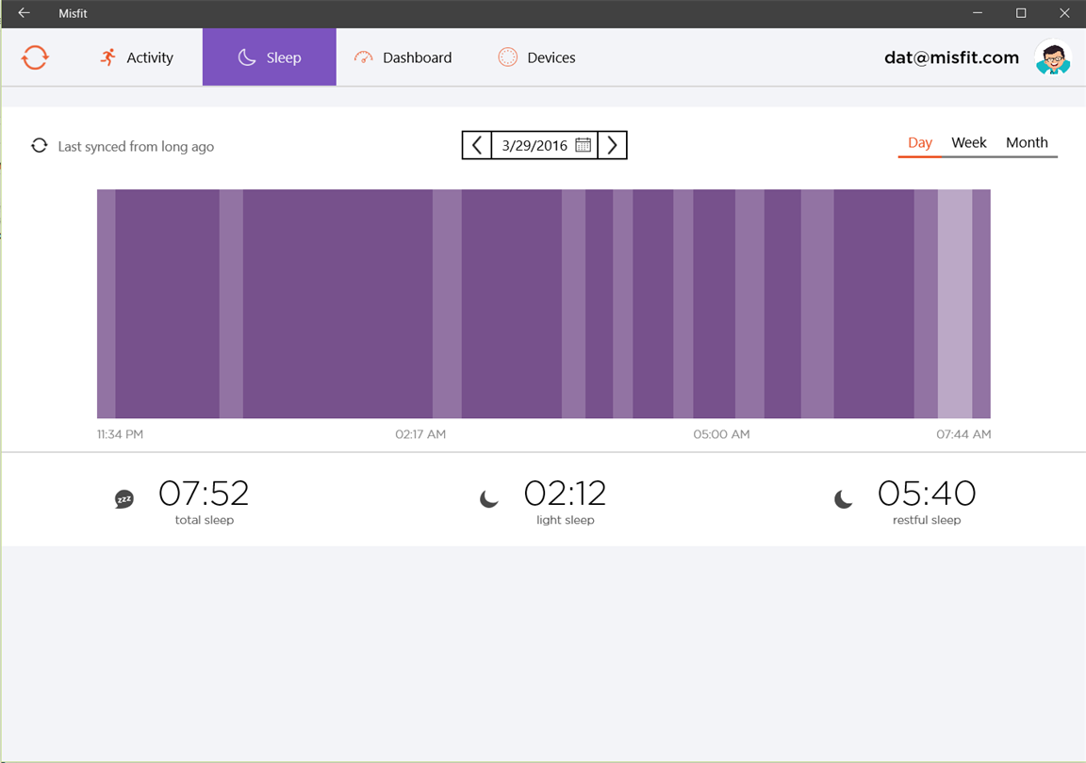Click the restful sleep label
The height and width of the screenshot is (763, 1086).
tap(927, 520)
